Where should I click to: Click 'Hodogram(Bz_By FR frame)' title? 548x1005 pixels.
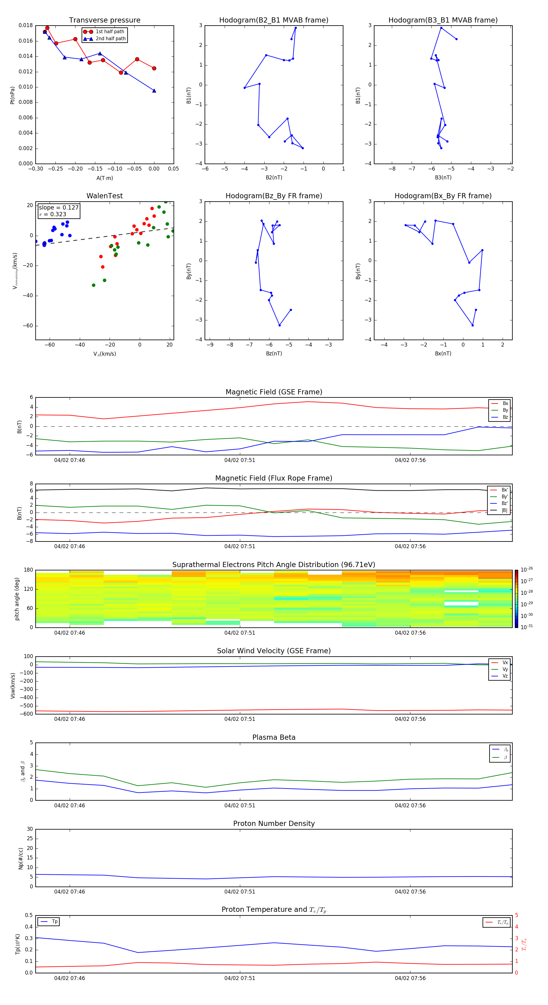(x=274, y=196)
